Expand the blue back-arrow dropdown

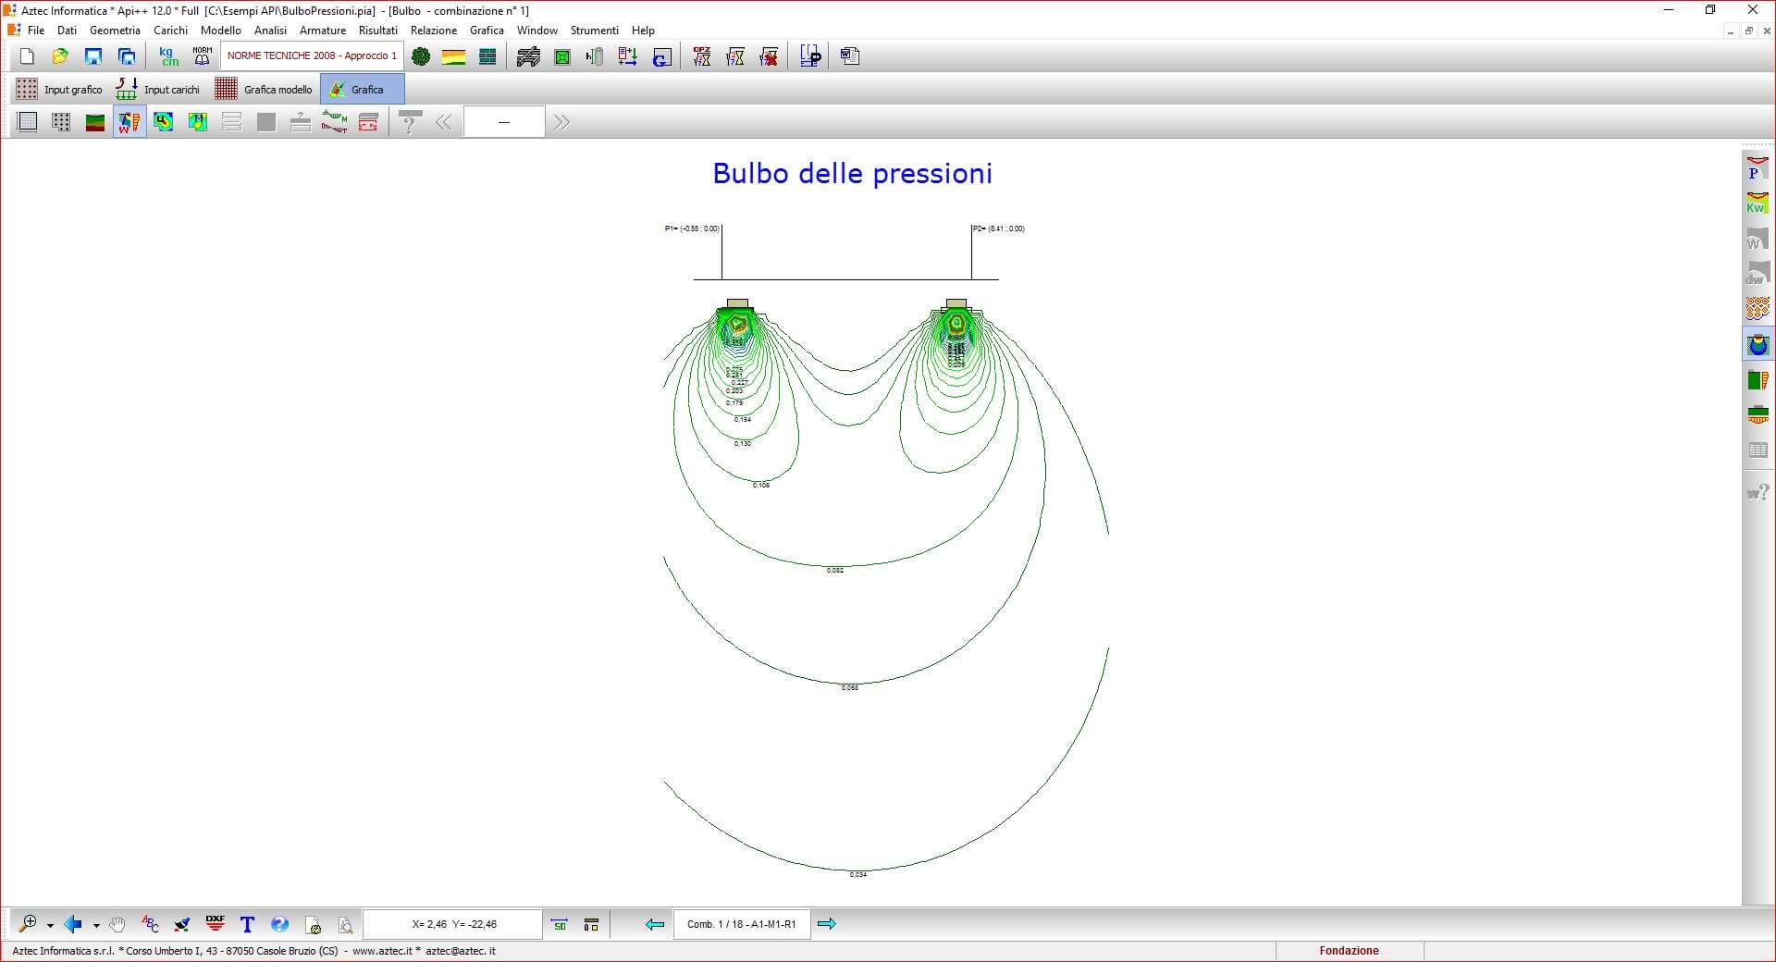(x=96, y=924)
